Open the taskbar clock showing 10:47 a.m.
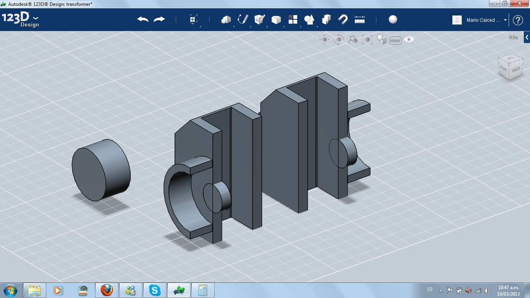Image resolution: width=530 pixels, height=298 pixels. [509, 291]
